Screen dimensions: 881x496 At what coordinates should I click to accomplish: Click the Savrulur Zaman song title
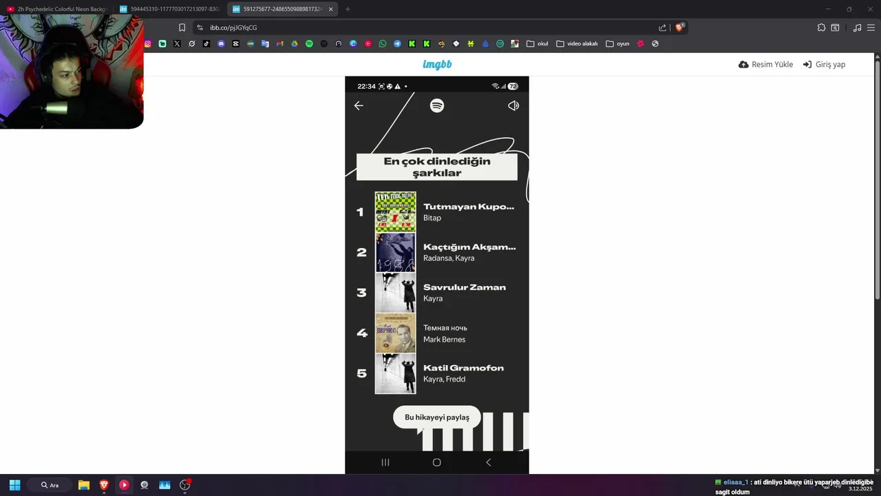pyautogui.click(x=465, y=287)
